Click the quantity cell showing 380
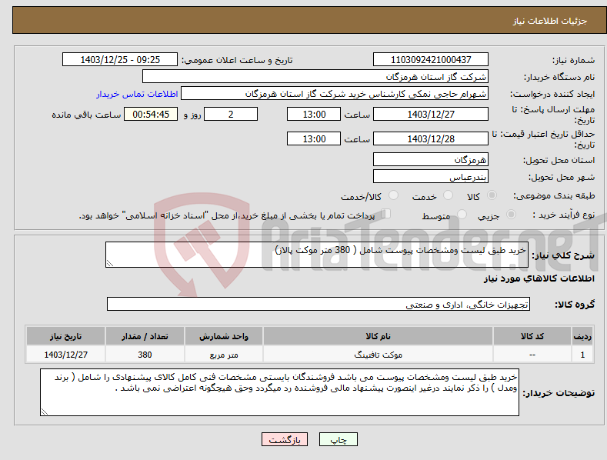 (145, 355)
